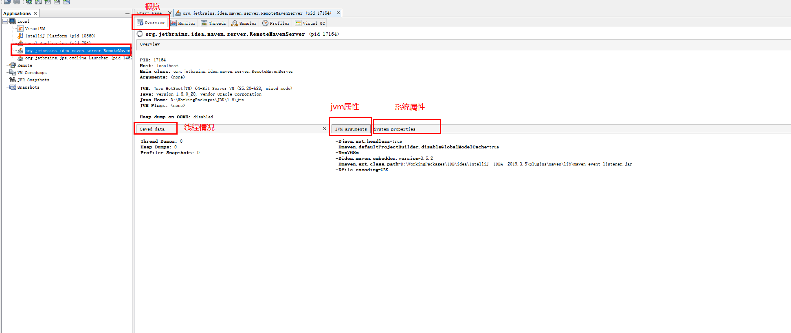Click the Add JMX Connection toolbar icon
Viewport: 791px width, 333px height.
[38, 2]
